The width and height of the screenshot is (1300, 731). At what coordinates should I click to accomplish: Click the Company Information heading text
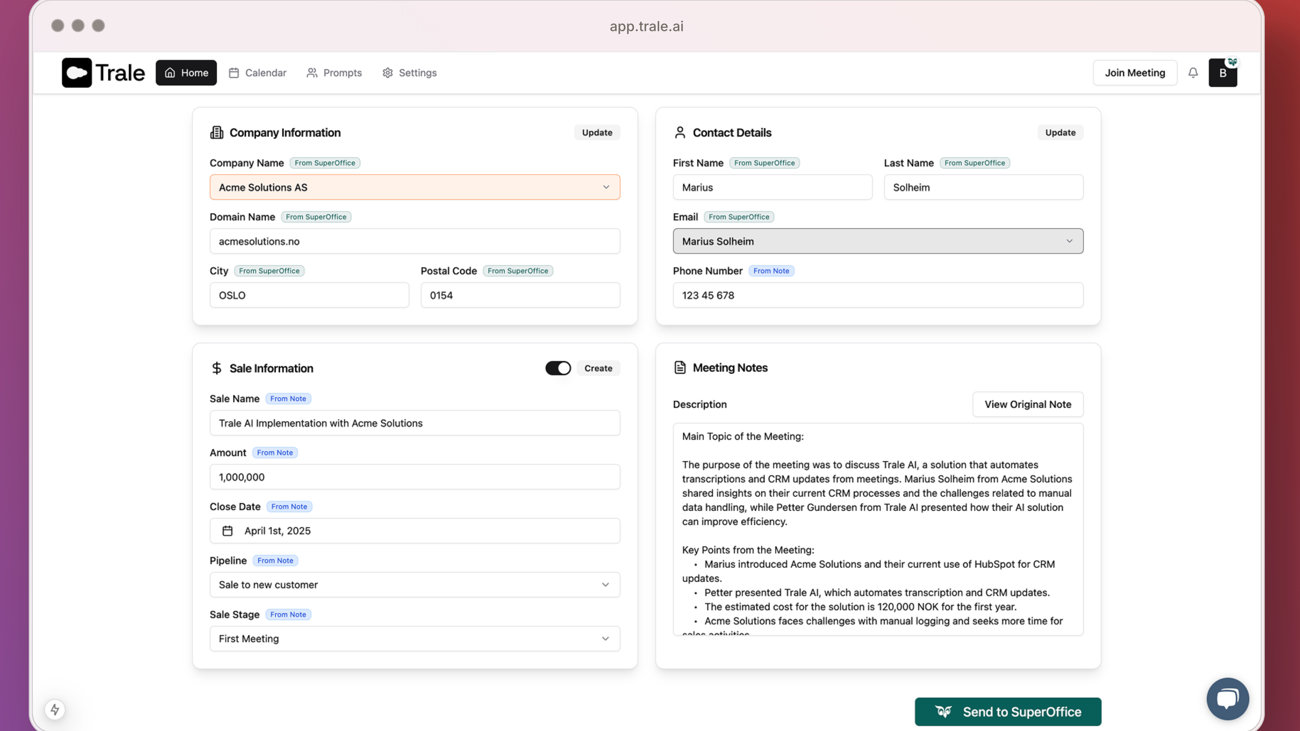coord(285,133)
